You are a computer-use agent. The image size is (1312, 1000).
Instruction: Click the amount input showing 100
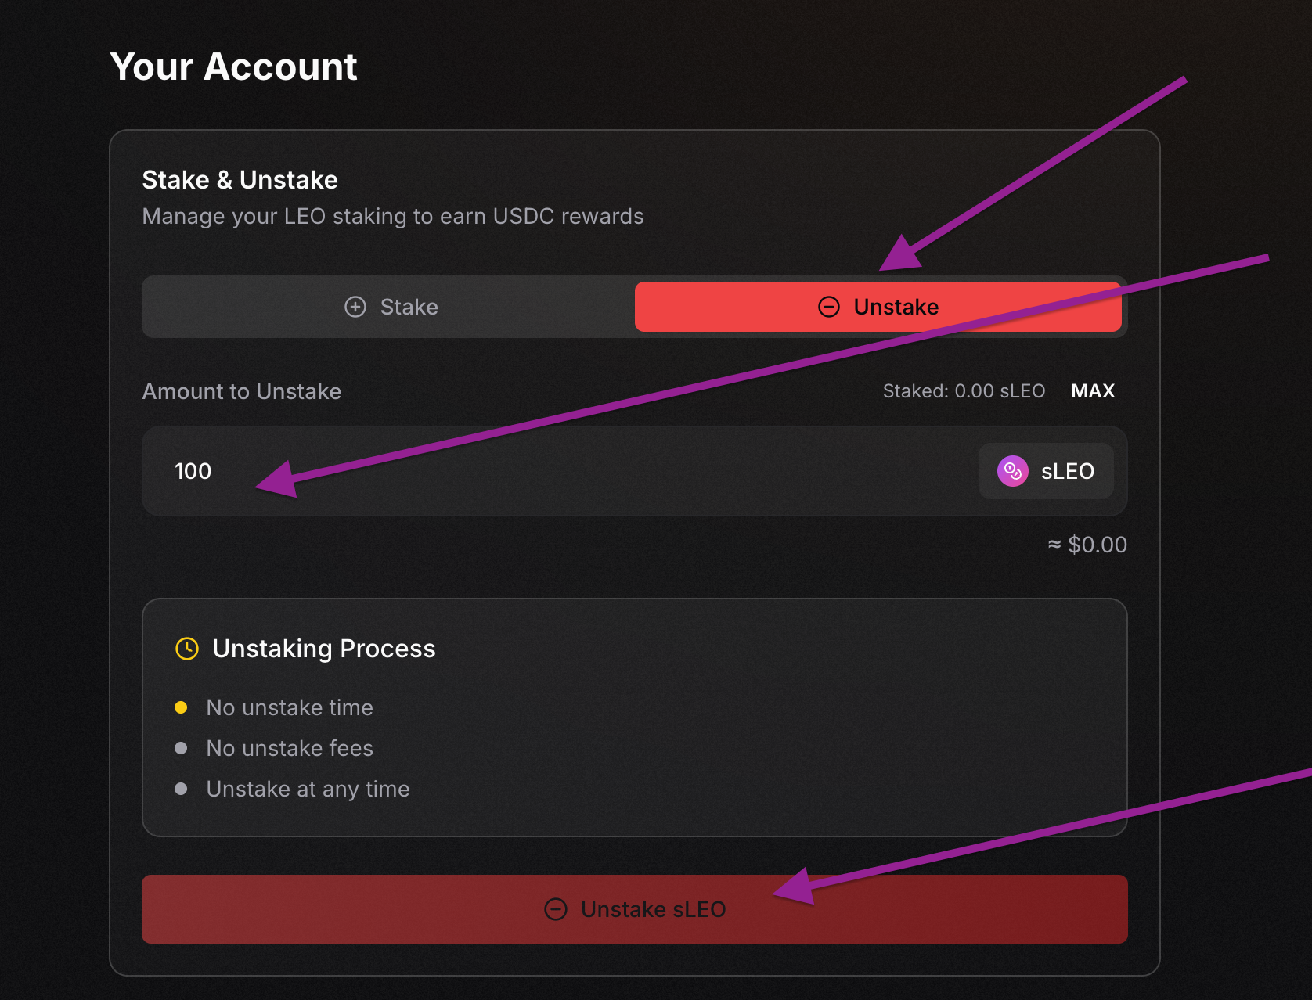coord(548,471)
